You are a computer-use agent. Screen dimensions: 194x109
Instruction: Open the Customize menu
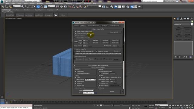pos(78,4)
